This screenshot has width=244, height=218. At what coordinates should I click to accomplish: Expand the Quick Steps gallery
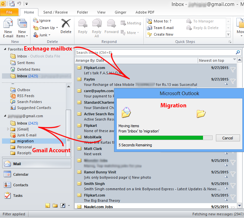228,34
